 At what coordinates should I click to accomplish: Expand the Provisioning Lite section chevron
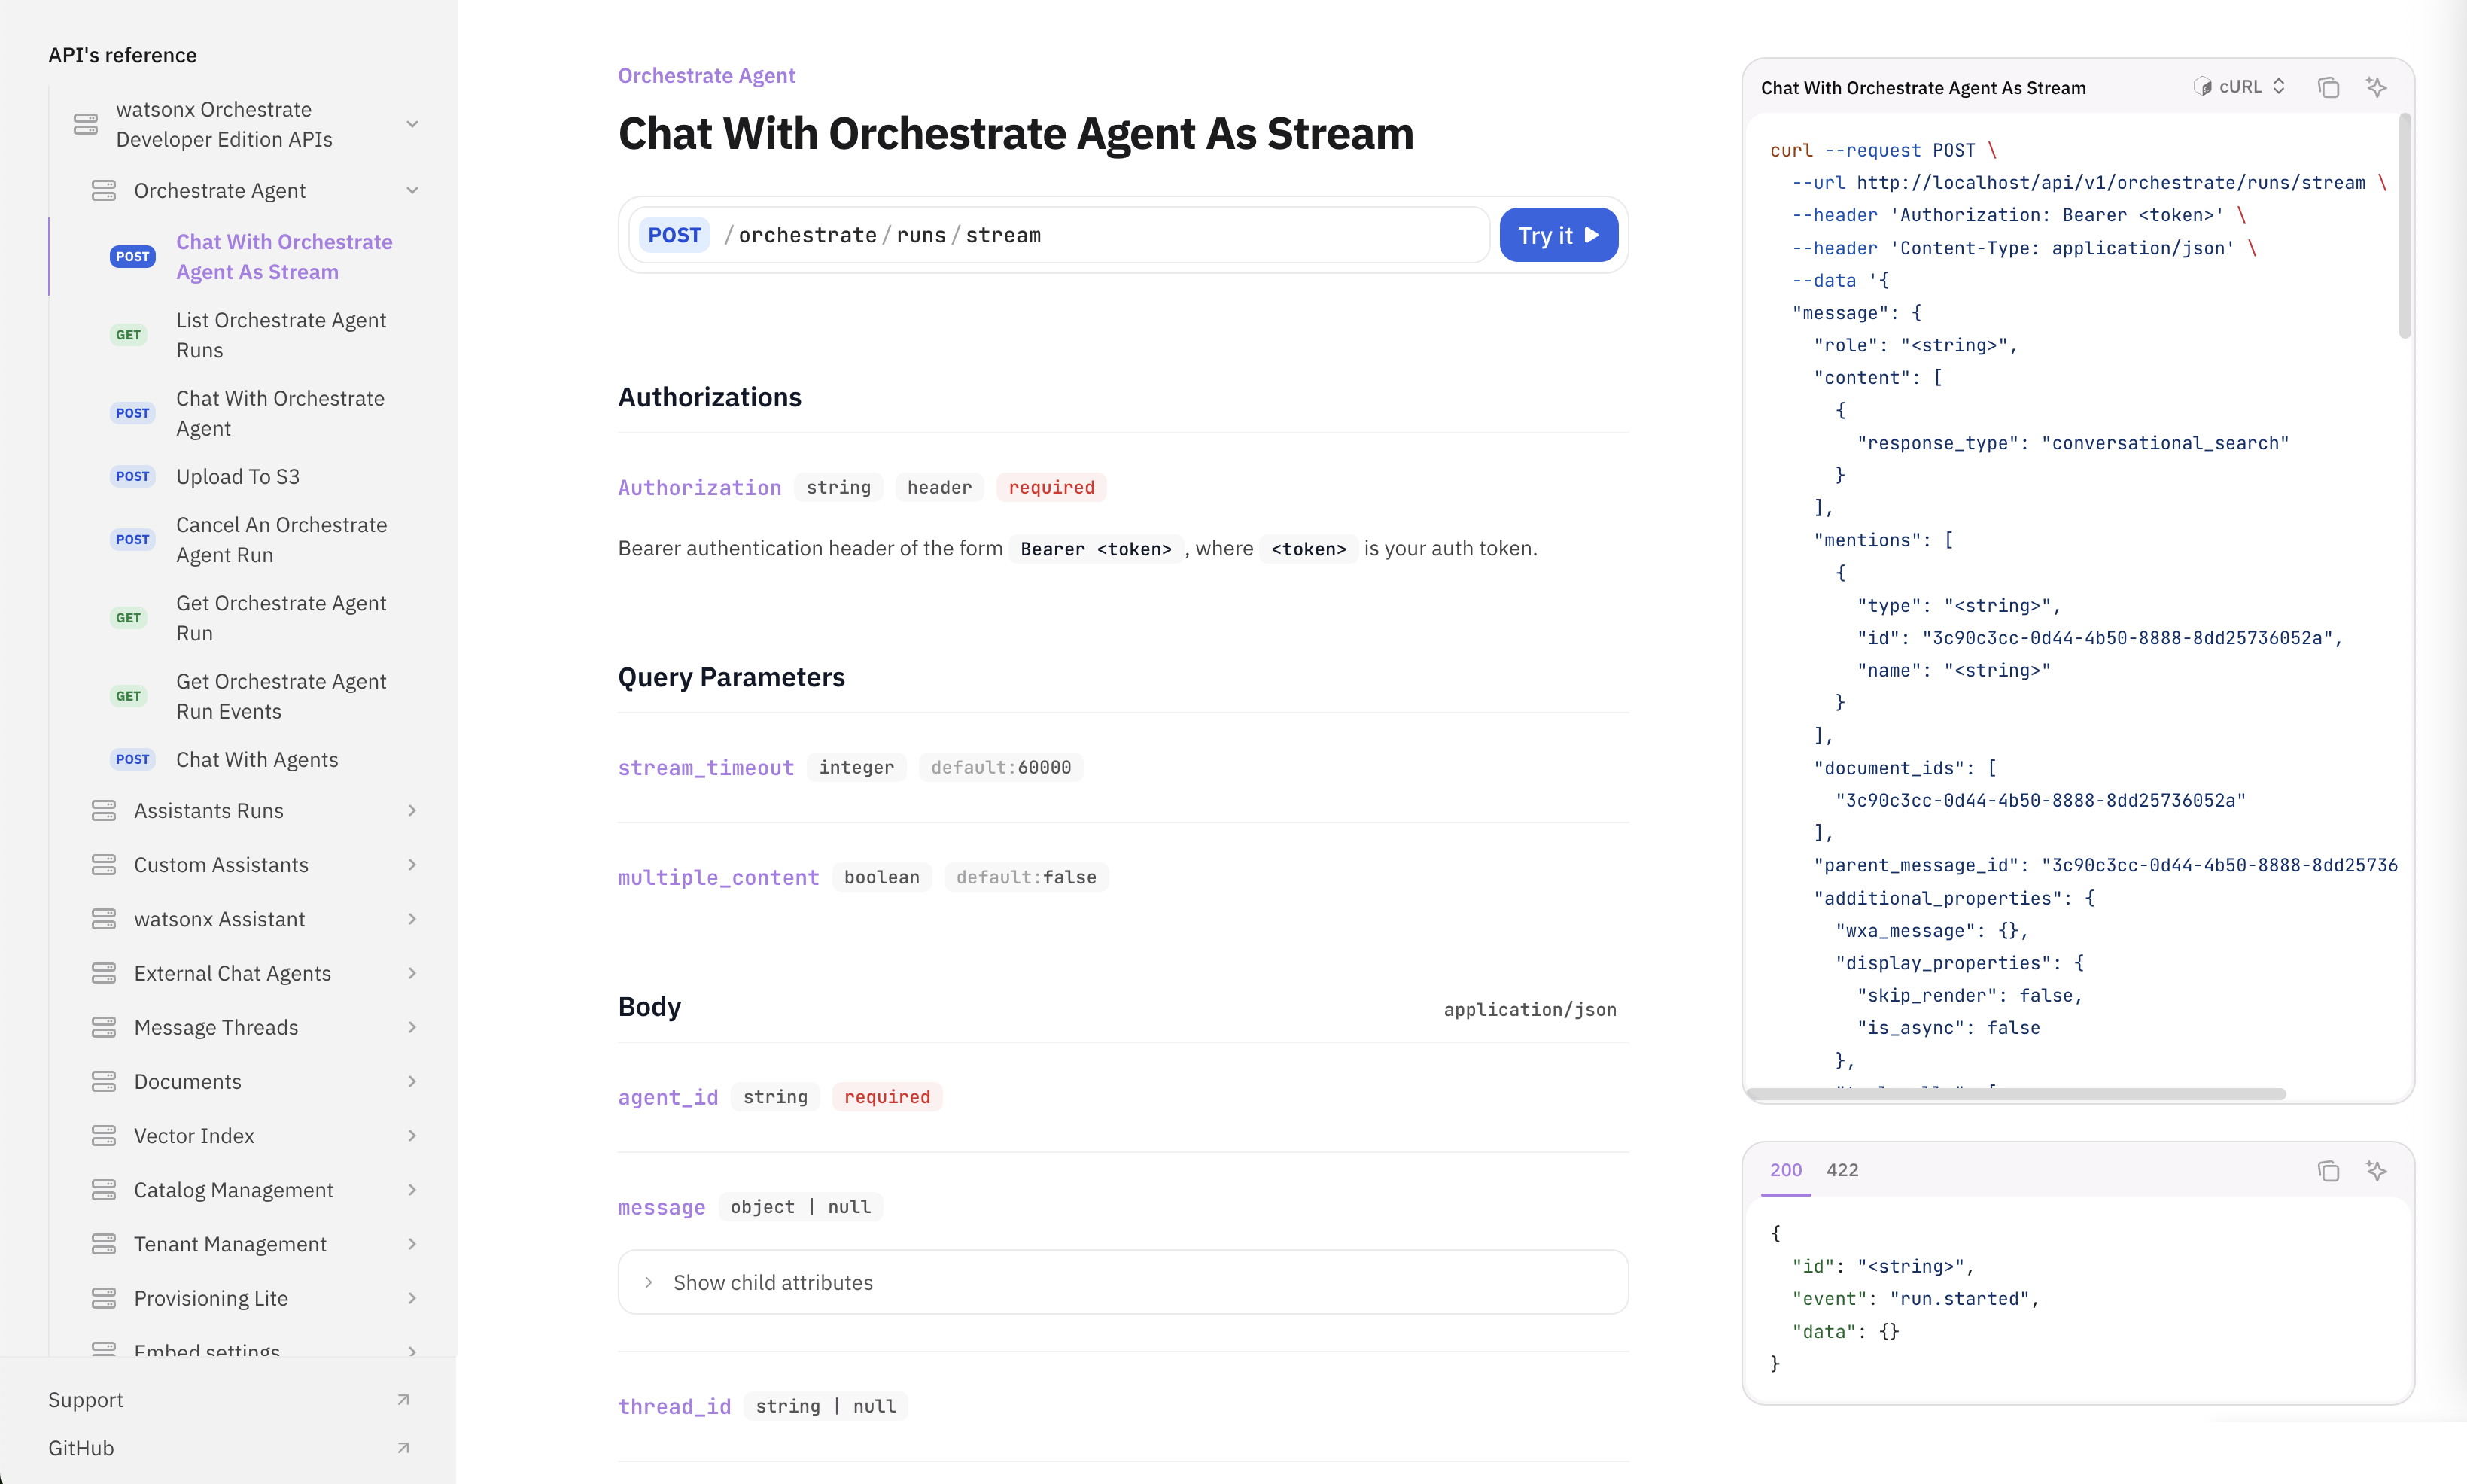pos(412,1298)
